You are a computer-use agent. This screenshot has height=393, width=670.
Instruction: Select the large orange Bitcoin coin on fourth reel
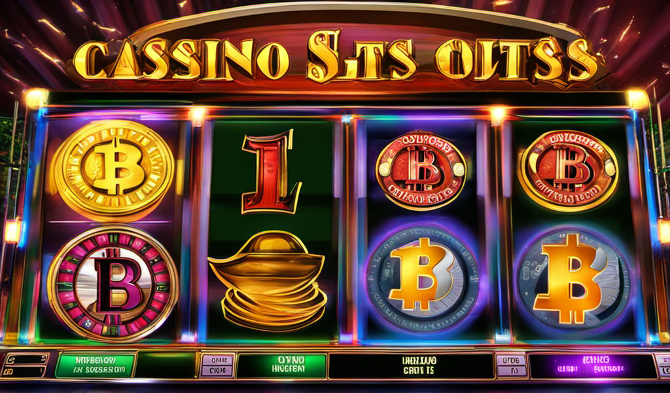(x=572, y=279)
